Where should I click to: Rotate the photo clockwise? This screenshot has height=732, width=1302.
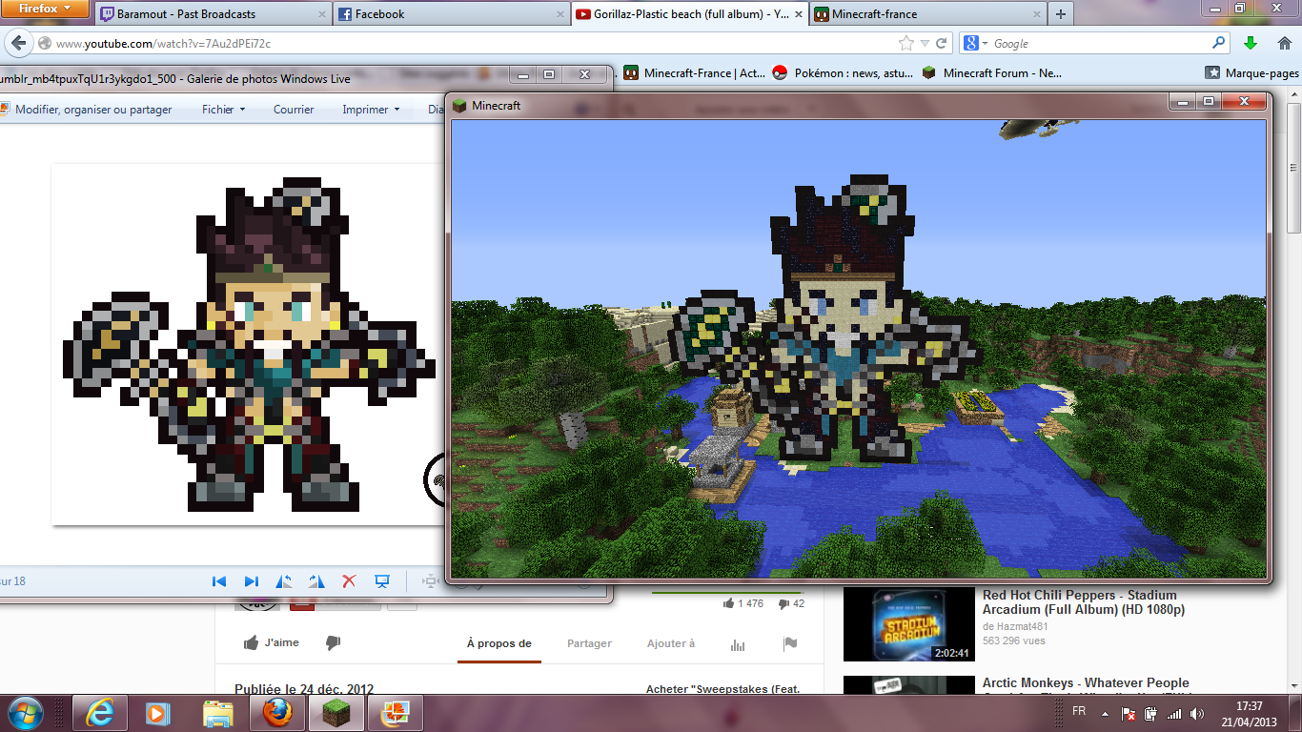tap(316, 581)
